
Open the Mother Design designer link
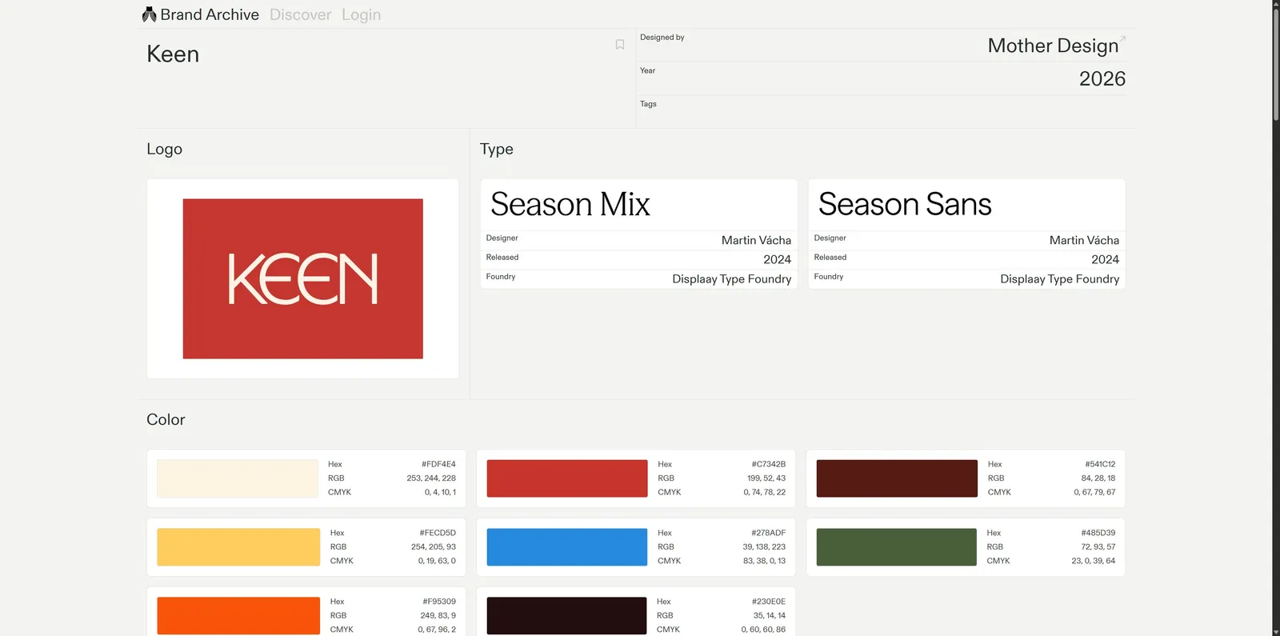pos(1053,46)
